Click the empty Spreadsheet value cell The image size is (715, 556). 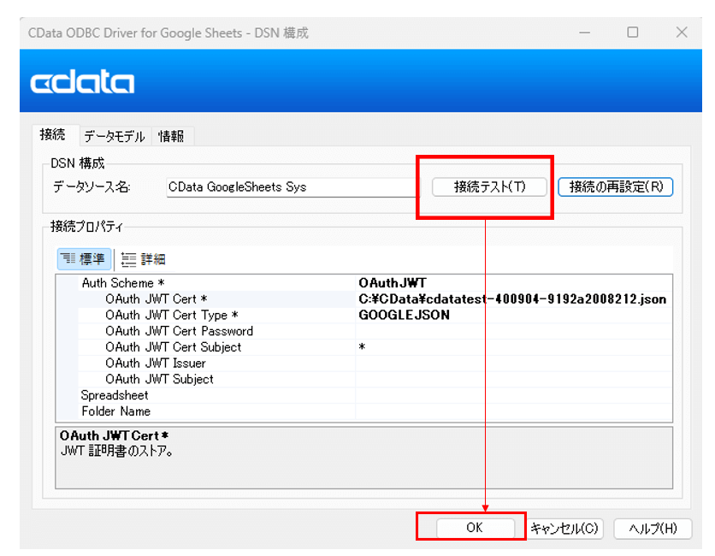click(x=513, y=395)
